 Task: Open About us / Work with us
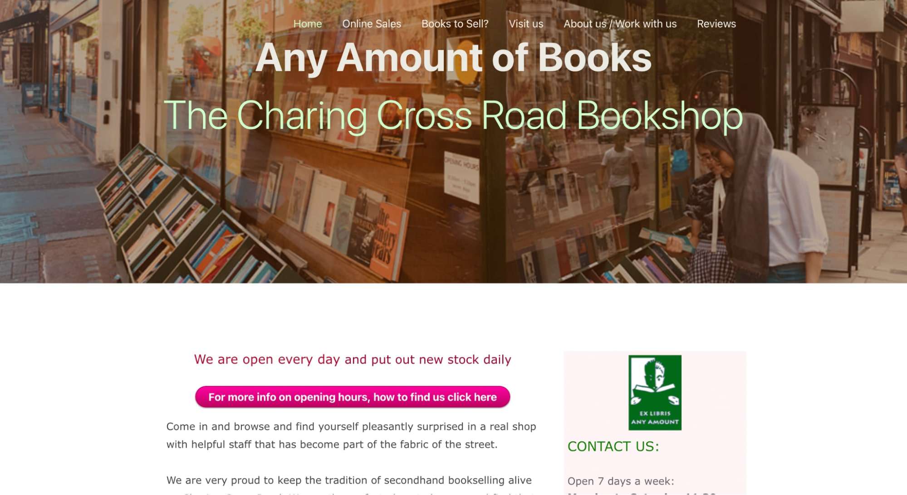click(620, 24)
